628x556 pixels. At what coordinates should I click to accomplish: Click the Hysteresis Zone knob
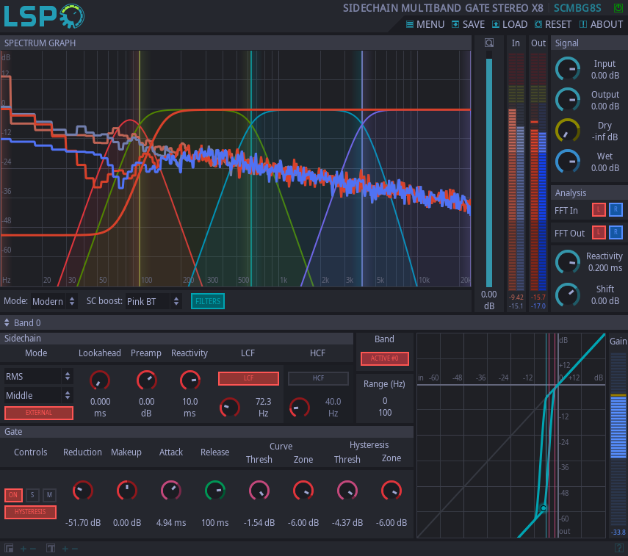pos(391,491)
